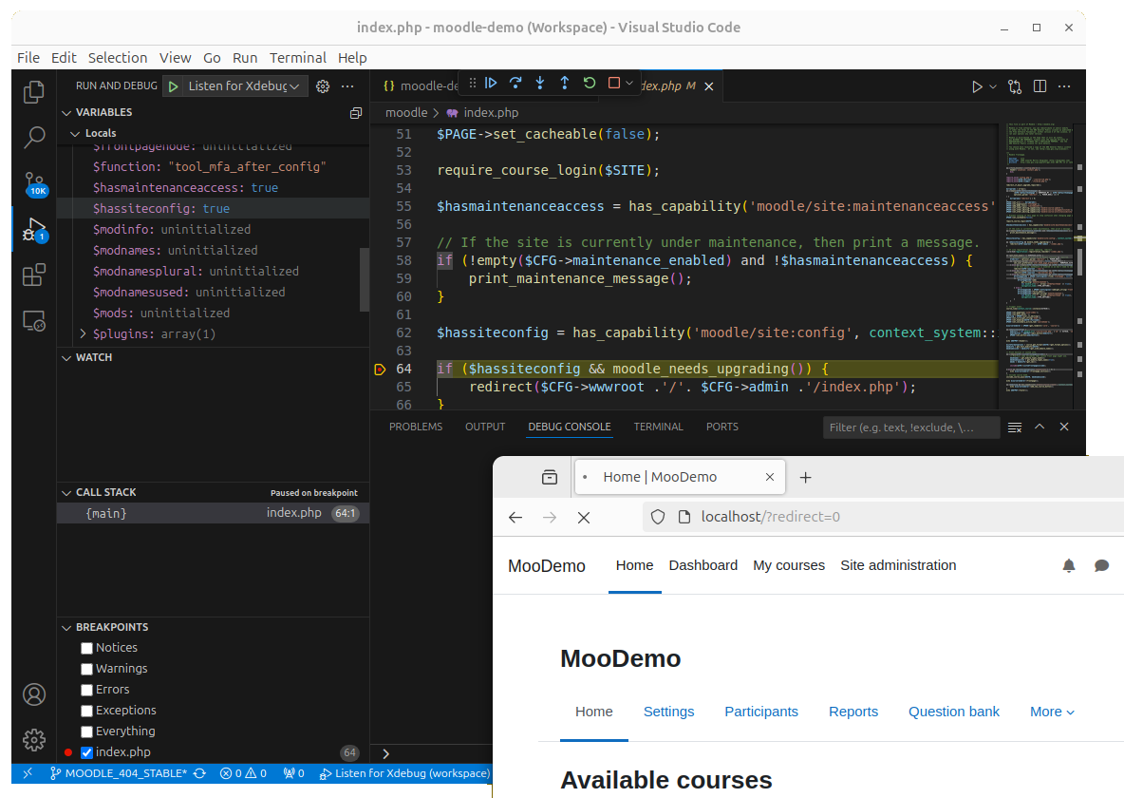Toggle the Warnings breakpoint checkbox
This screenshot has height=798, width=1124.
[86, 669]
